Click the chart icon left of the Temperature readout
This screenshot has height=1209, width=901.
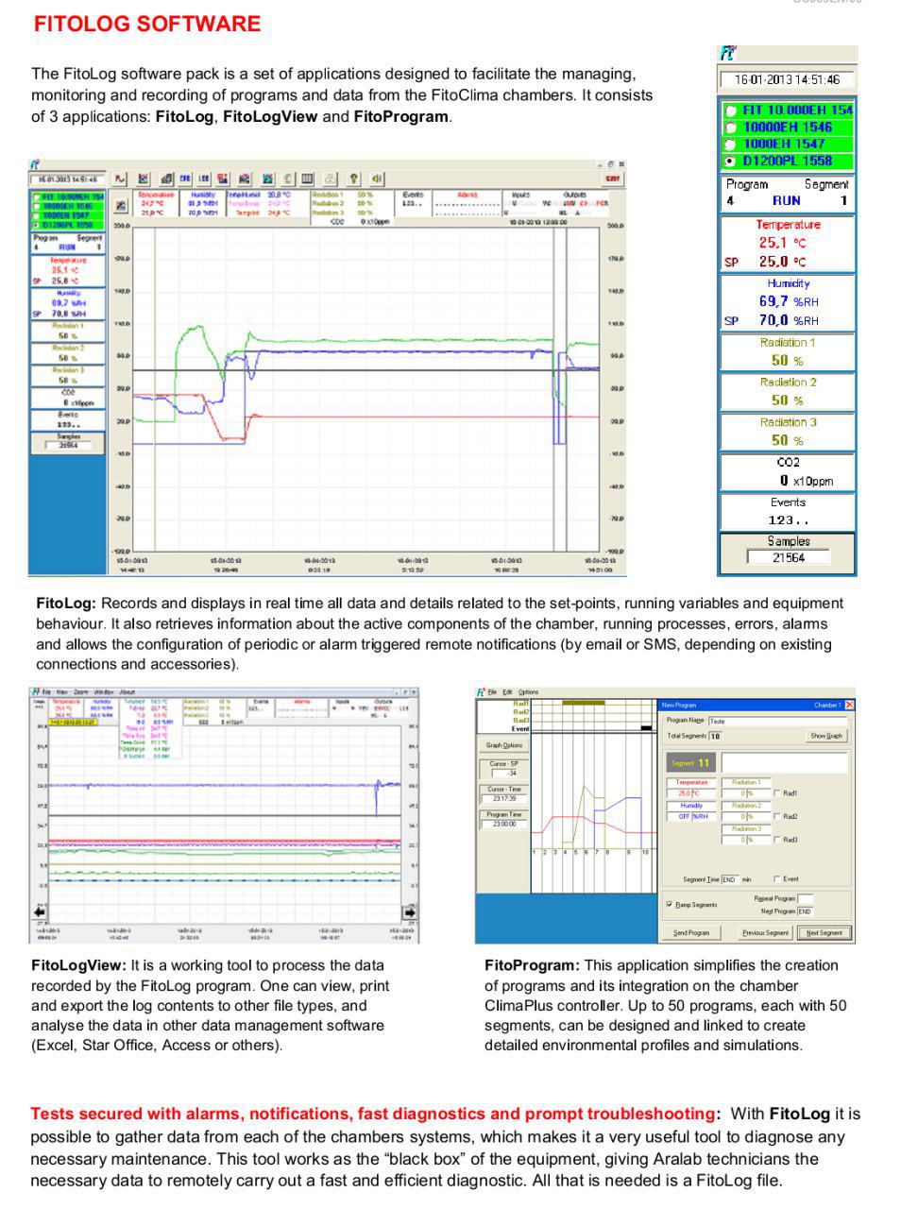click(121, 204)
